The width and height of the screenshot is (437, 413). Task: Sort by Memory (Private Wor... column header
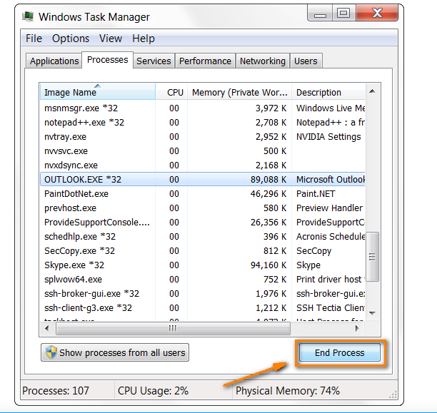pyautogui.click(x=240, y=92)
